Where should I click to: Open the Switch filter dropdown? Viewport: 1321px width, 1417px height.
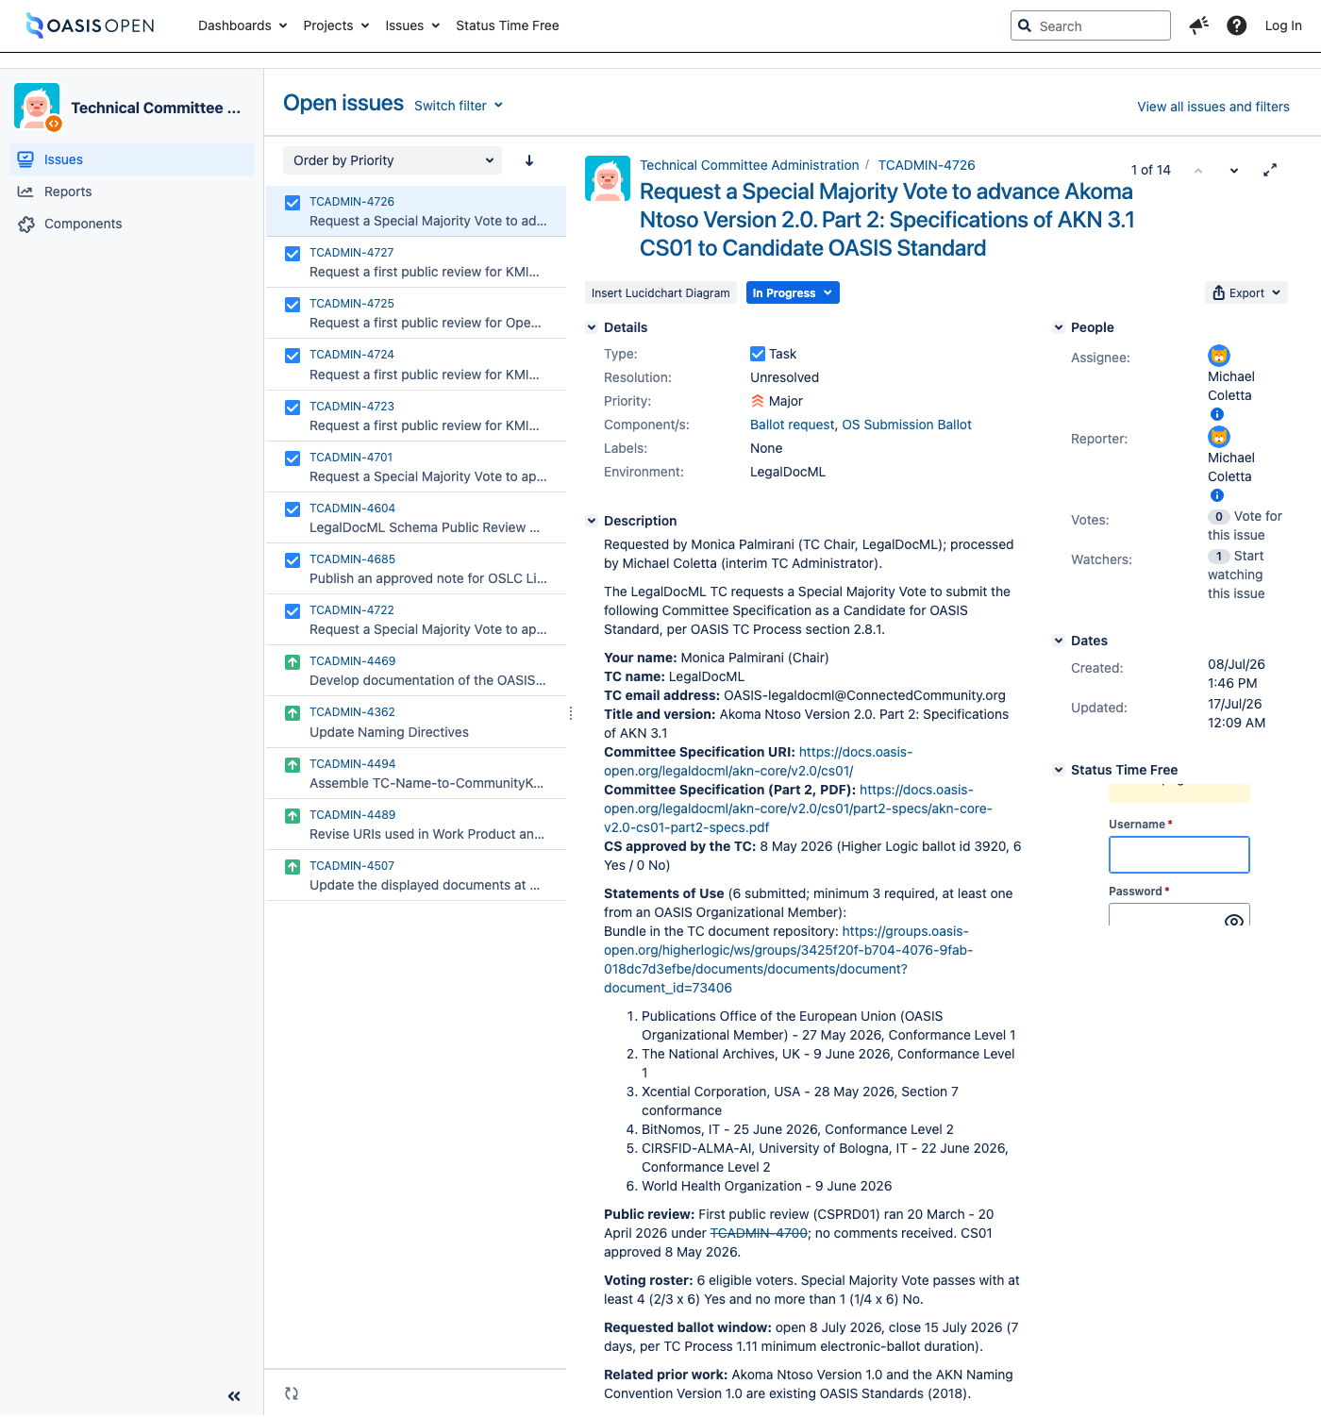(459, 106)
